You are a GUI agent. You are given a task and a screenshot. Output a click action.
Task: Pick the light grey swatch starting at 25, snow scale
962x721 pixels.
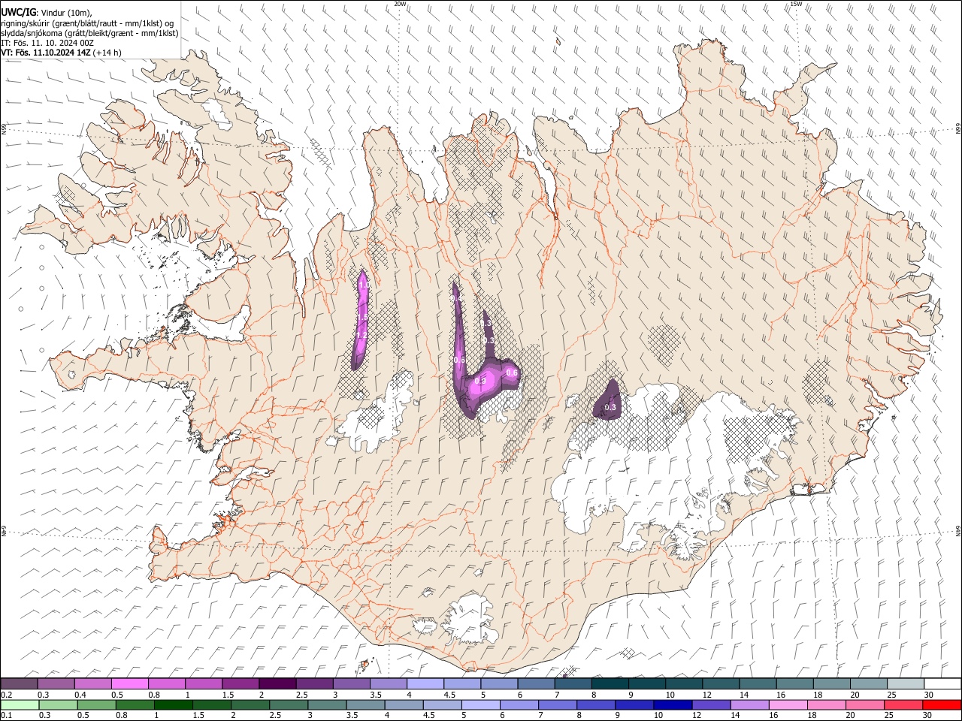click(x=906, y=683)
